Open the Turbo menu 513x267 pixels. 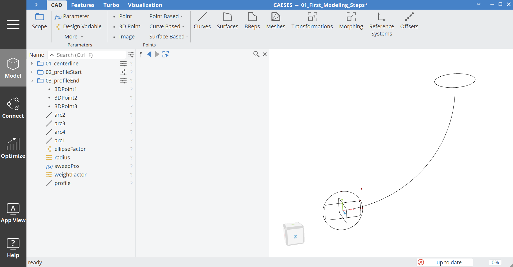(111, 5)
